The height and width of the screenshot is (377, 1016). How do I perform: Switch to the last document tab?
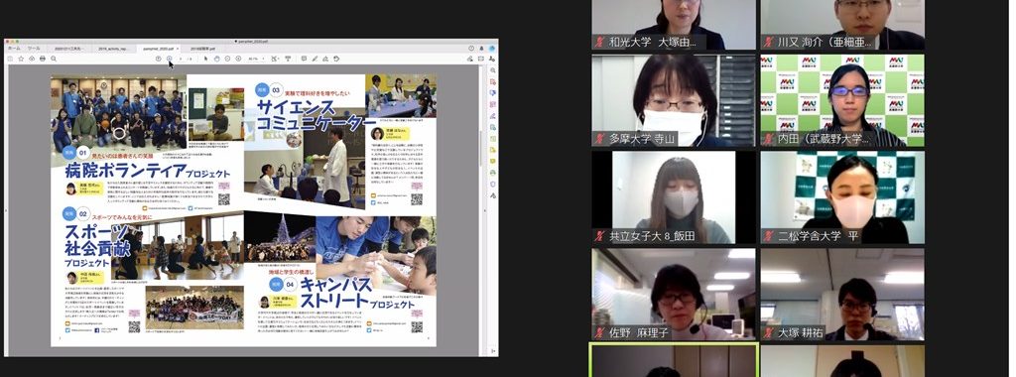[203, 49]
